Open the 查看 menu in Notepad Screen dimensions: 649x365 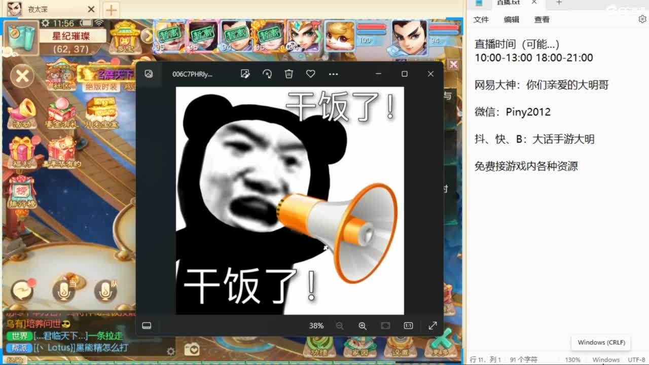(x=542, y=20)
